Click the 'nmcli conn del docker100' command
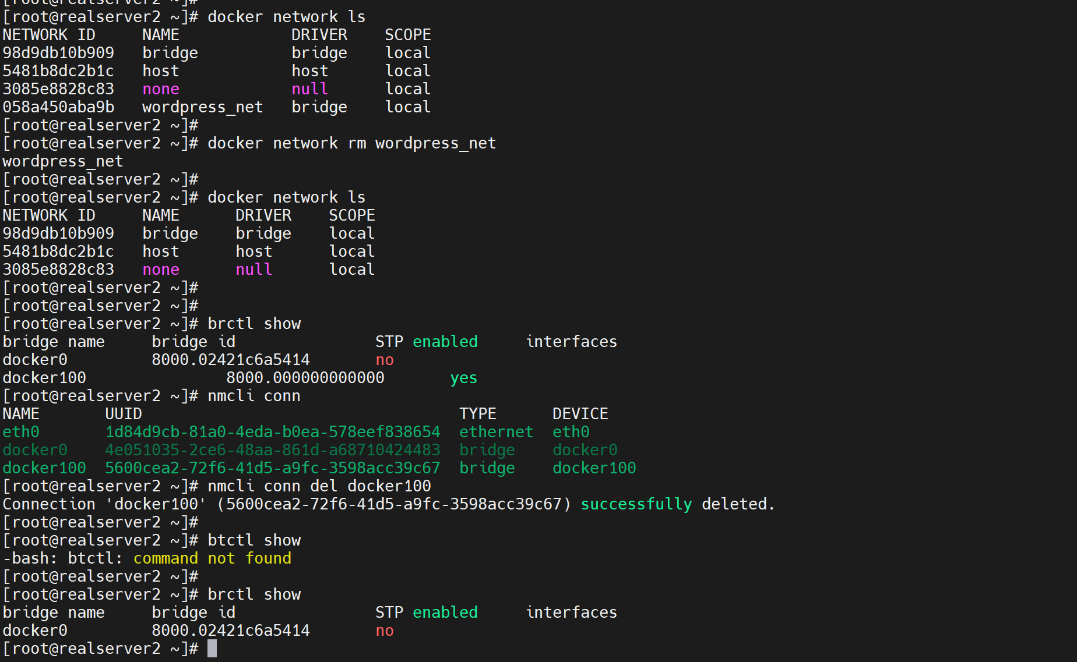Viewport: 1077px width, 662px height. point(319,486)
